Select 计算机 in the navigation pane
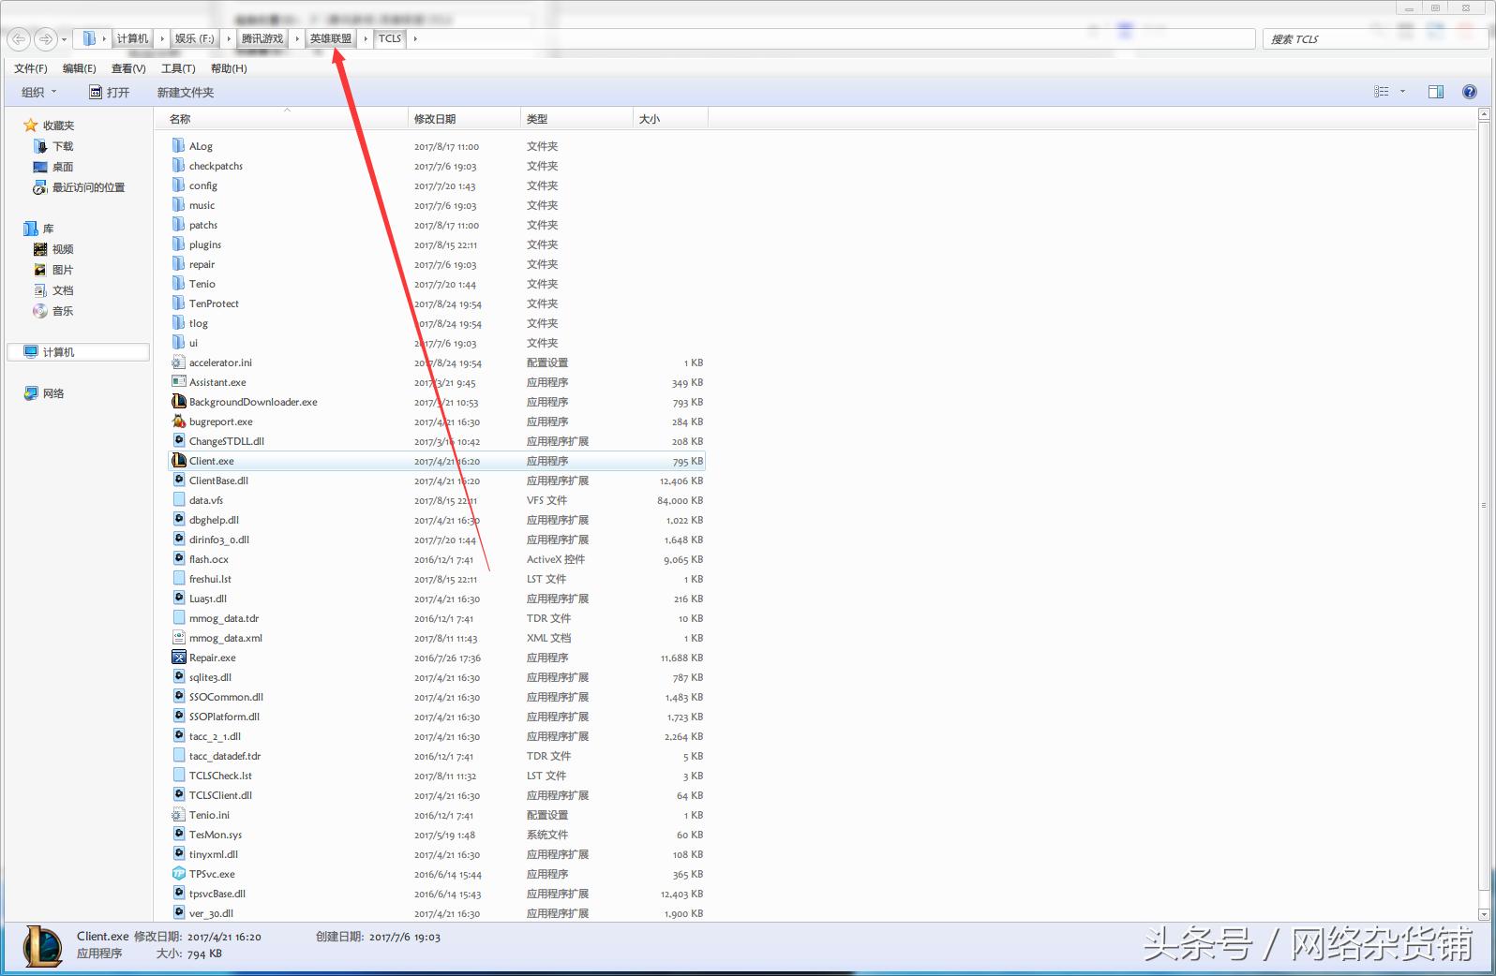 pos(58,352)
